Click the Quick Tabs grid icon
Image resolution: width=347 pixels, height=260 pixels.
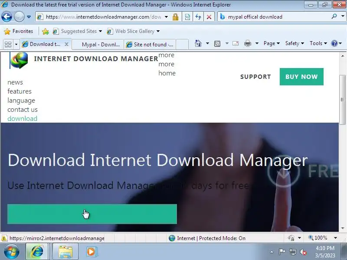coord(8,45)
